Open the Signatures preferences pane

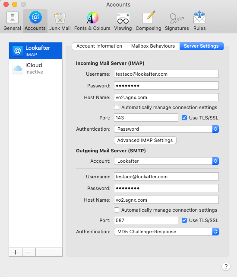177,21
